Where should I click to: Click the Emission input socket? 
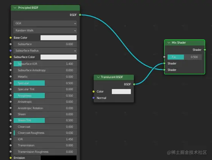11,158
